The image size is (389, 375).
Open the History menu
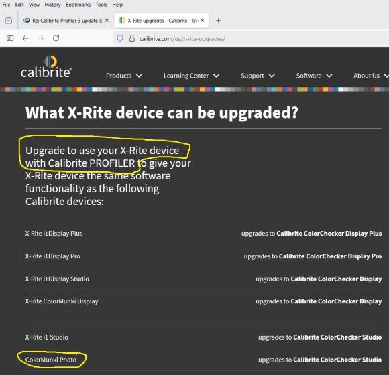click(52, 5)
